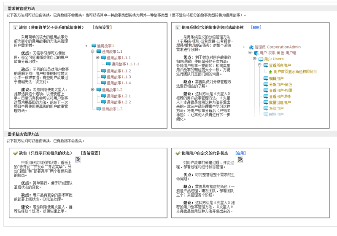337x236 pixels.
Task: Select the 通用故事1.2.2 tree row
Action: point(116,102)
